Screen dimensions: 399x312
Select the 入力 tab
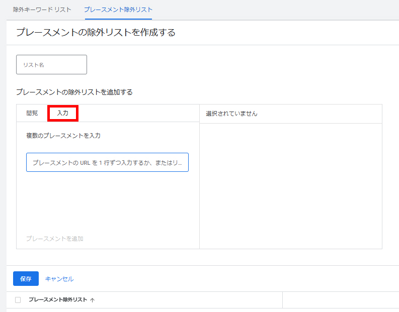63,114
